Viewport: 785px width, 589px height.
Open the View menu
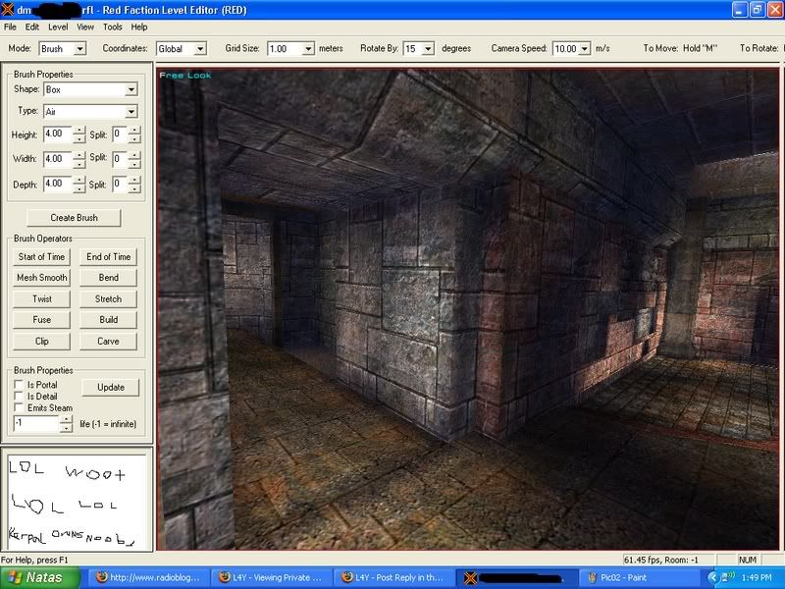[x=85, y=27]
